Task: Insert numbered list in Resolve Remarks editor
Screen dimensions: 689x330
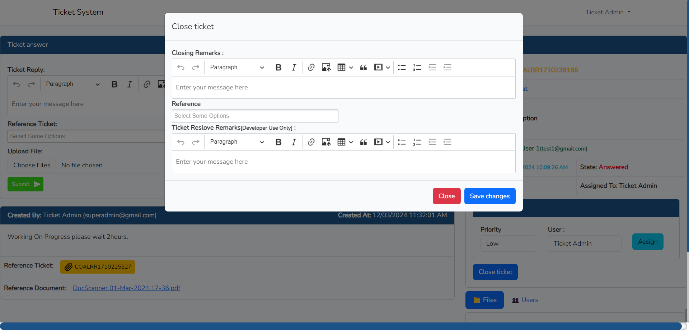Action: tap(417, 142)
